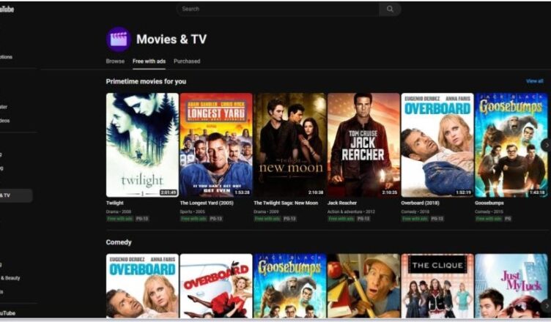Click the search magnifier icon button
551x322 pixels.
pyautogui.click(x=390, y=9)
